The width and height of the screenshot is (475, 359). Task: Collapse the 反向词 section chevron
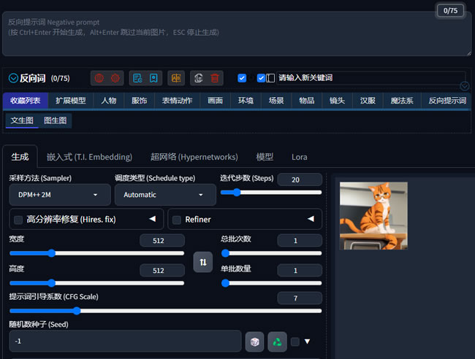pyautogui.click(x=13, y=78)
